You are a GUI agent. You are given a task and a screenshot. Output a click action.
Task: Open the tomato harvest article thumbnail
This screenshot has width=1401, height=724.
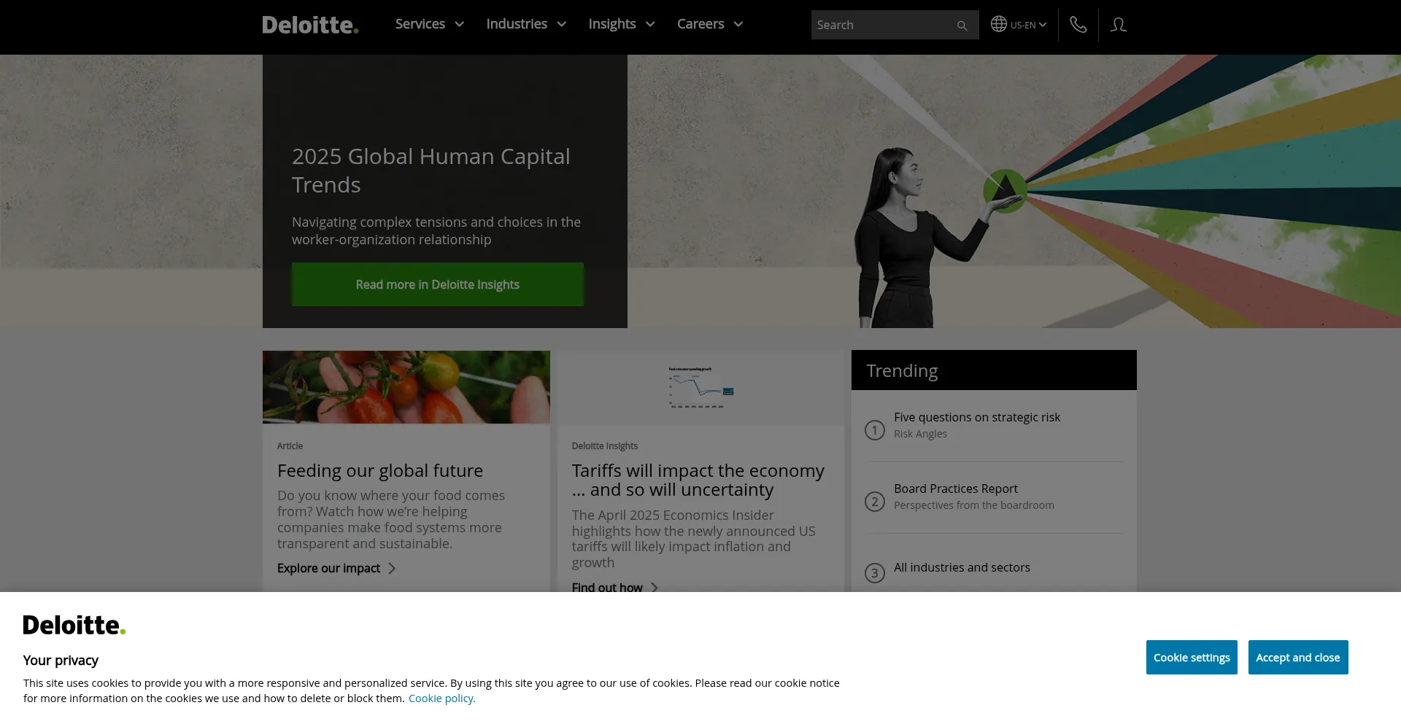click(x=406, y=387)
